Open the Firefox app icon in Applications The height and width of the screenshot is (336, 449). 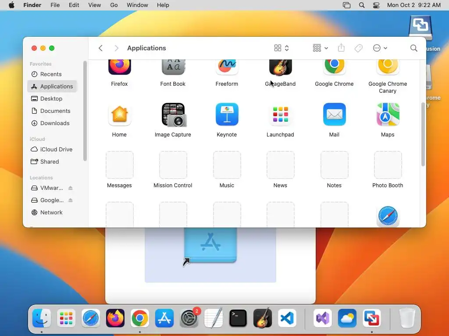click(119, 67)
